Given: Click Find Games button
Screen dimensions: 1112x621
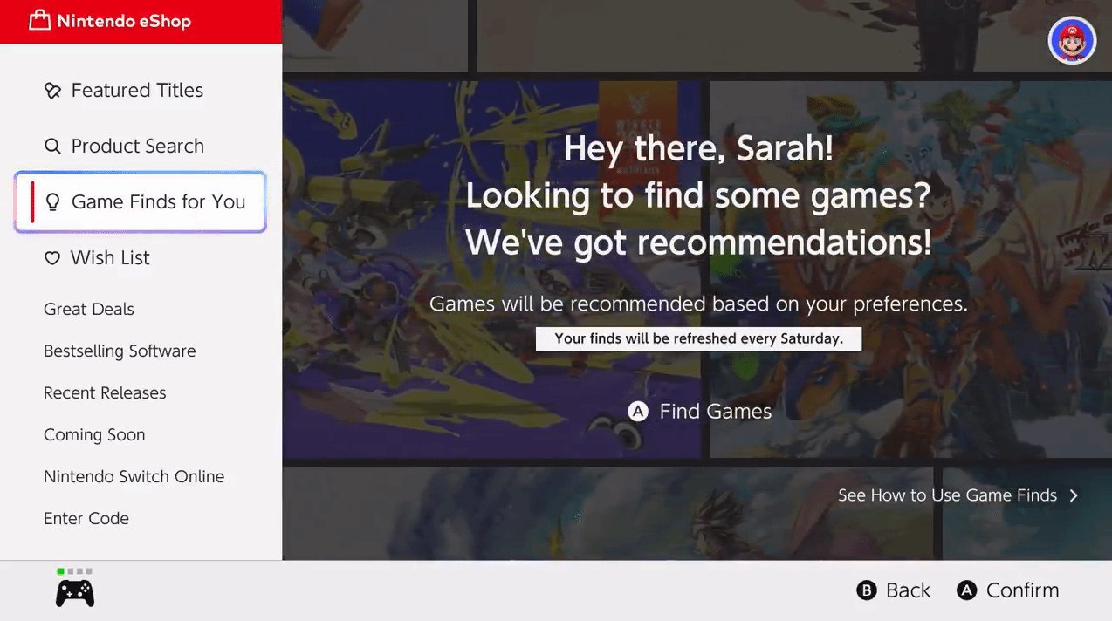Looking at the screenshot, I should tap(699, 412).
